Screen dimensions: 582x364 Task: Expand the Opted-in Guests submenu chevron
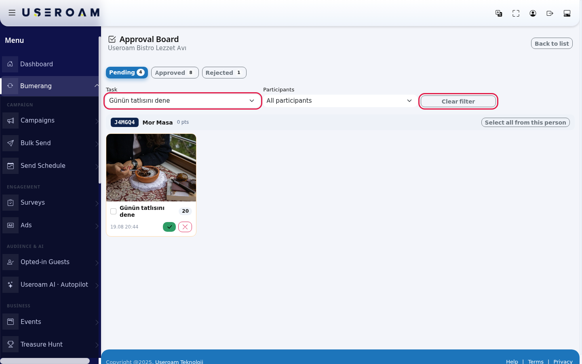(97, 262)
